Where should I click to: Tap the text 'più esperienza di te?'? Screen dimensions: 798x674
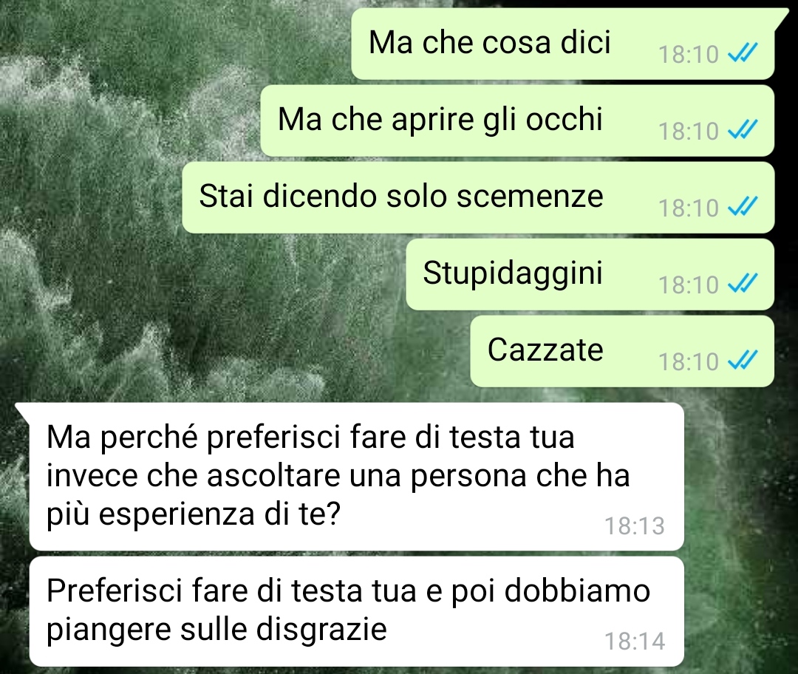tap(194, 514)
